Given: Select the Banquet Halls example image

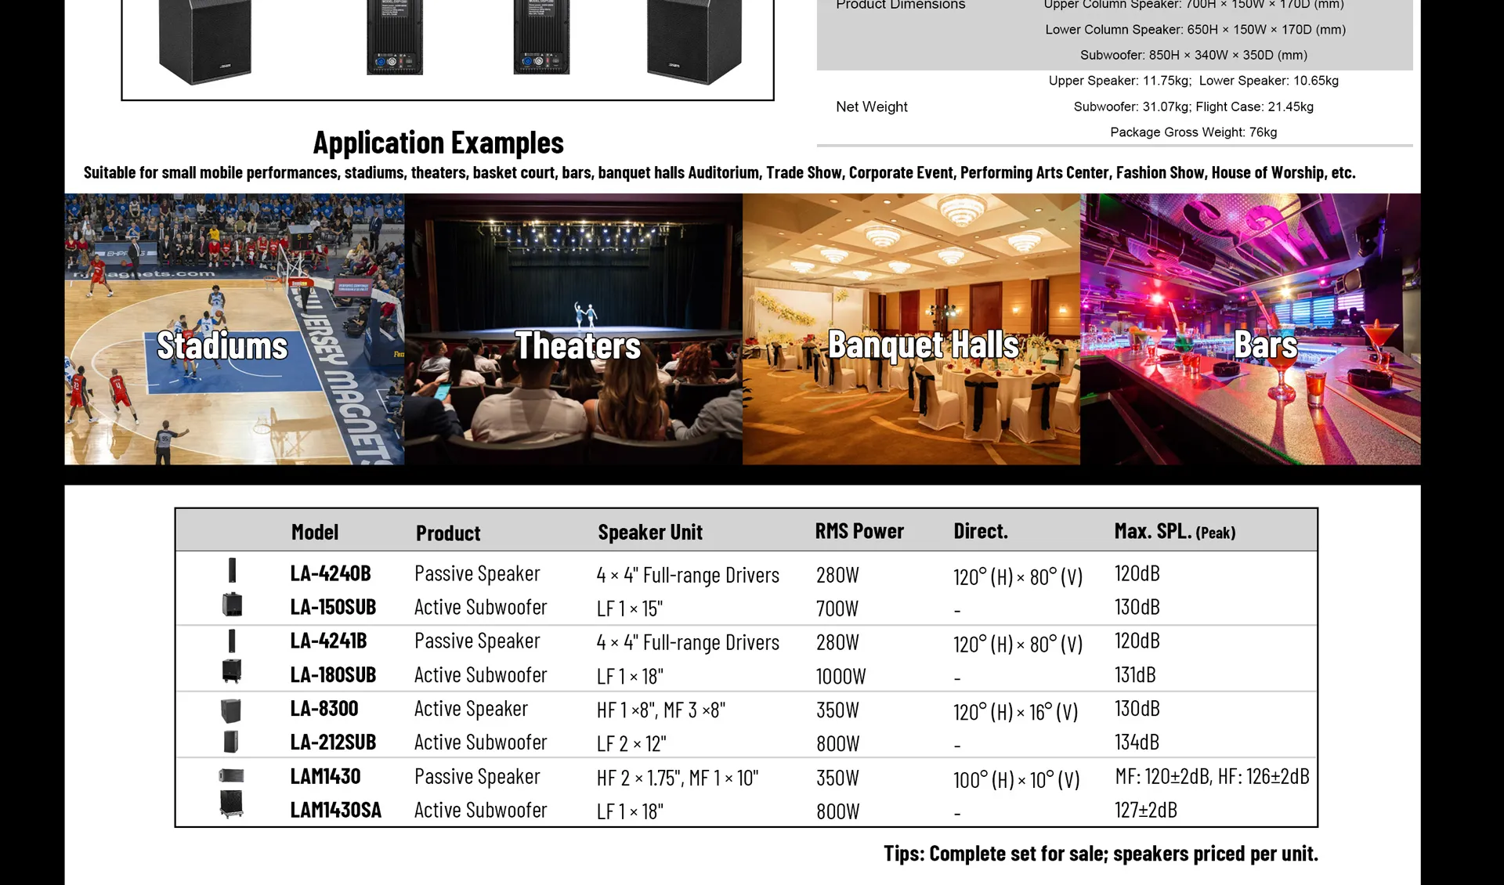Looking at the screenshot, I should (x=911, y=329).
